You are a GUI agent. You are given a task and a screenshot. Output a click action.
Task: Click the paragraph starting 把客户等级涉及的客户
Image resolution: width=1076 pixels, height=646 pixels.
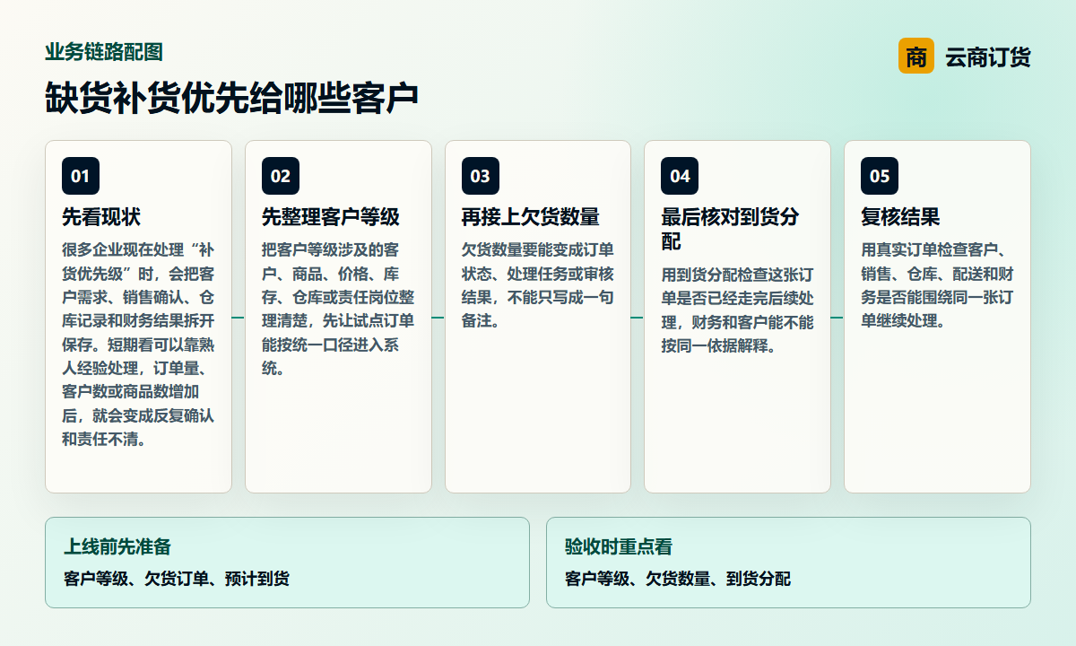338,309
